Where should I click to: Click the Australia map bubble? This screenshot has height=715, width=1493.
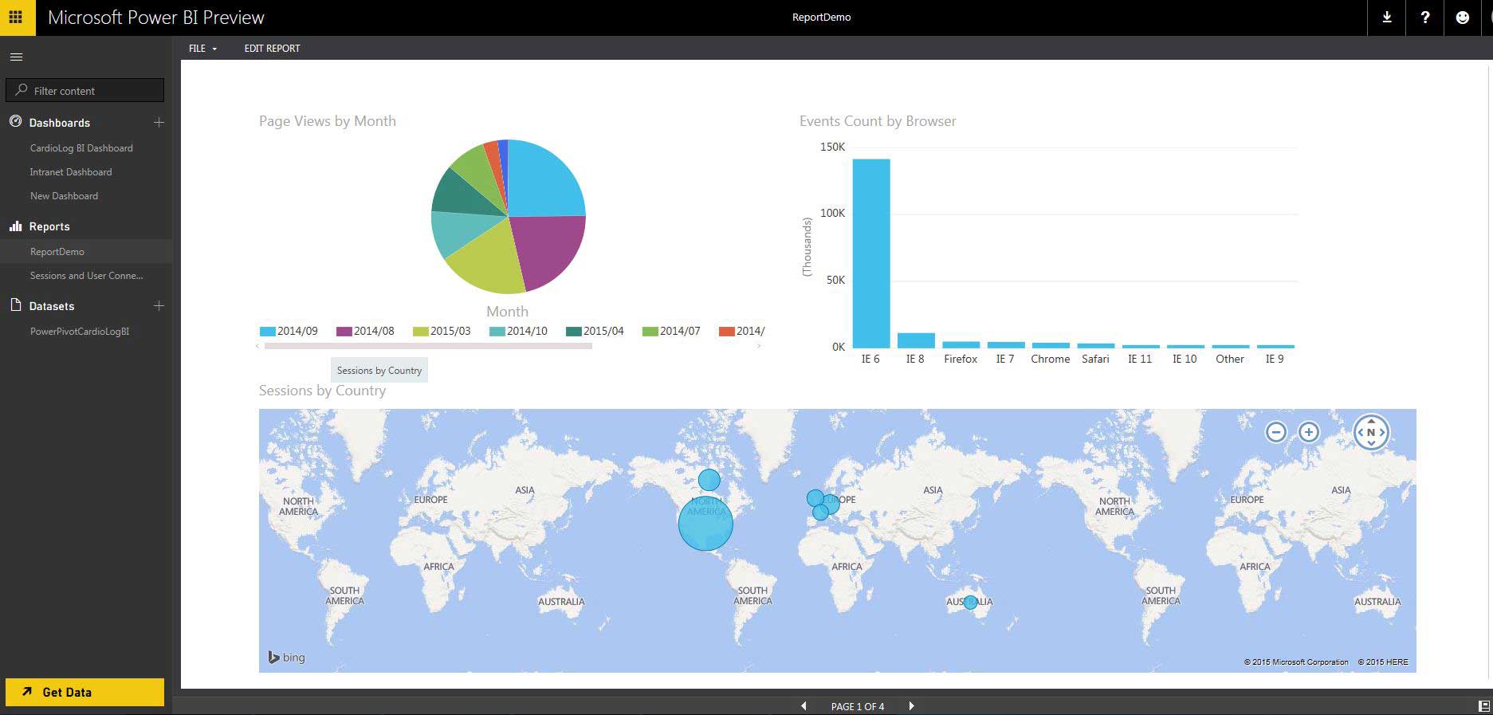point(970,603)
